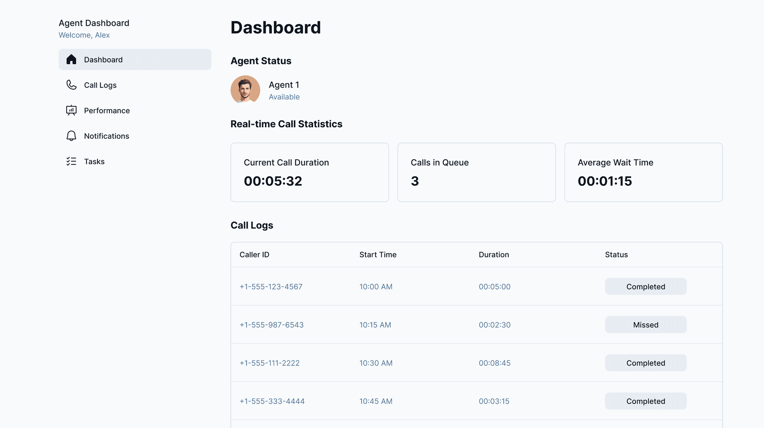
Task: Open Call Logs sidebar item
Action: (x=100, y=85)
